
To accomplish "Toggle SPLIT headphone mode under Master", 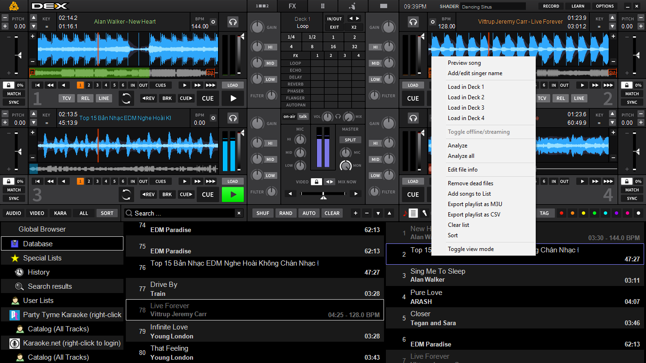I will (x=350, y=140).
